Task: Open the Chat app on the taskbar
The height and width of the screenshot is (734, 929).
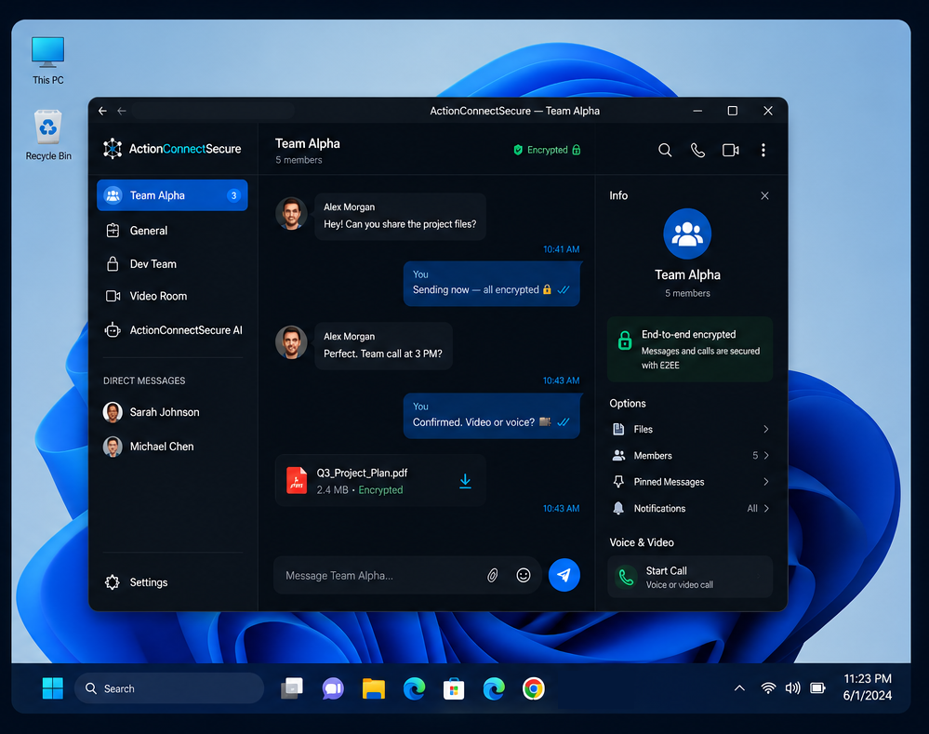Action: (x=333, y=688)
